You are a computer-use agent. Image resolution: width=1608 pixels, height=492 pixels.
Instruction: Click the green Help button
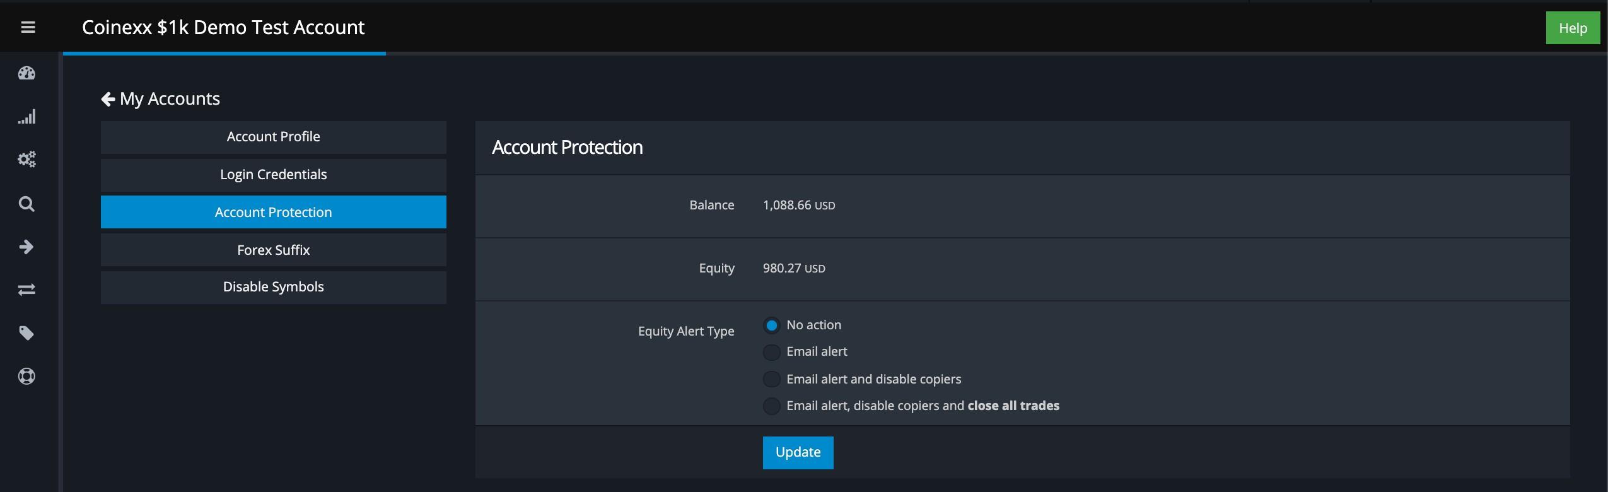click(1572, 28)
